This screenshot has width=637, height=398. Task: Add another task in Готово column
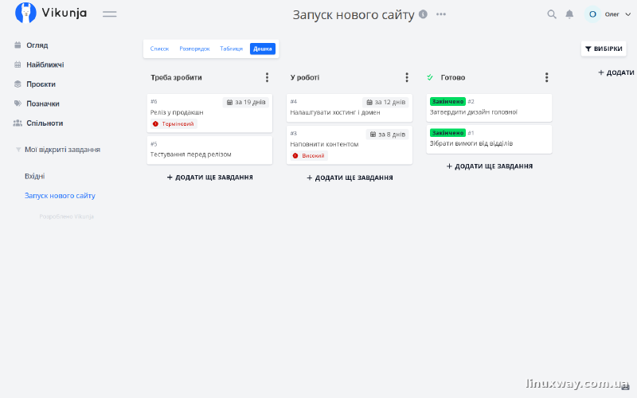coord(489,166)
